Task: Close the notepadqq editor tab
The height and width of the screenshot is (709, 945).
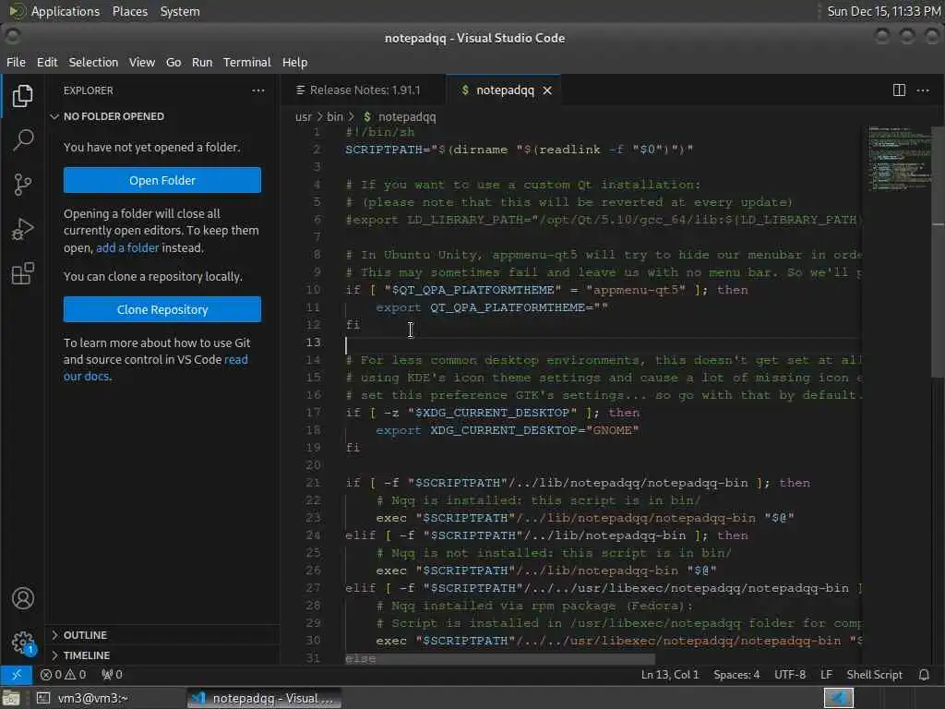Action: coord(547,90)
